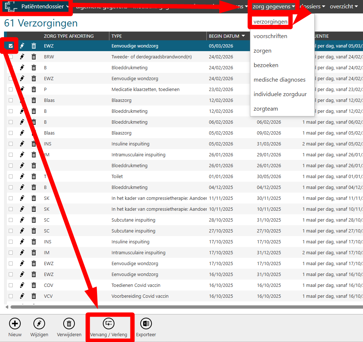Viewport: 363px width, 342px height.
Task: Edit the SC row dated 28/10/2025
Action: coord(22,220)
